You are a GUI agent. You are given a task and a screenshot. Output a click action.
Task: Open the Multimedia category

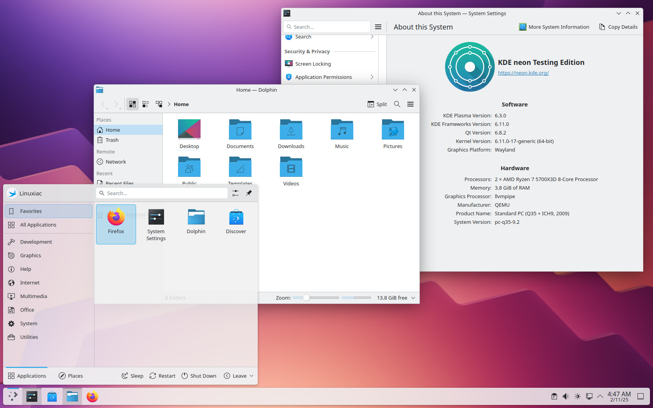49,296
